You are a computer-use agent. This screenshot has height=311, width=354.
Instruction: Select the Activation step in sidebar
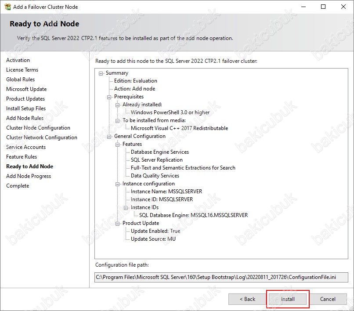18,60
